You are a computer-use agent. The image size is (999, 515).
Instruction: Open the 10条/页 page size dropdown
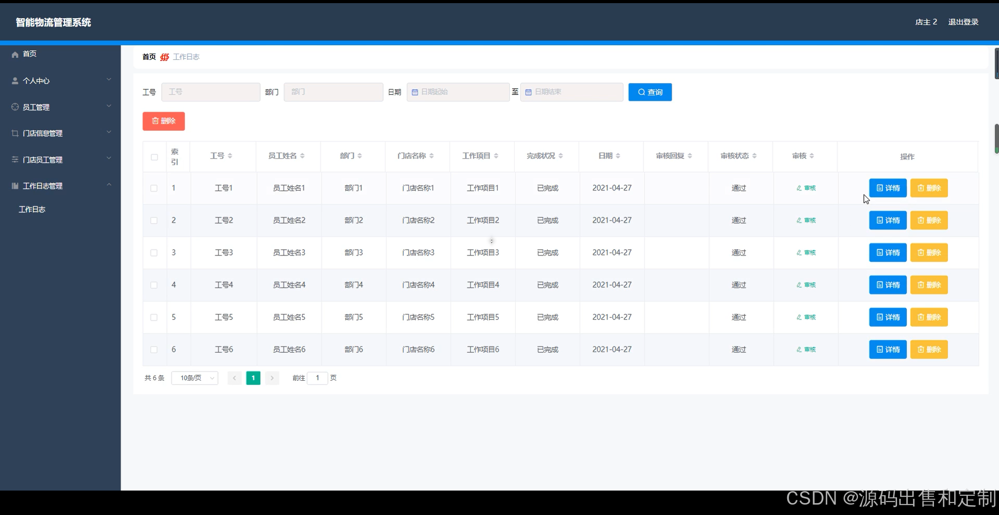click(x=195, y=378)
